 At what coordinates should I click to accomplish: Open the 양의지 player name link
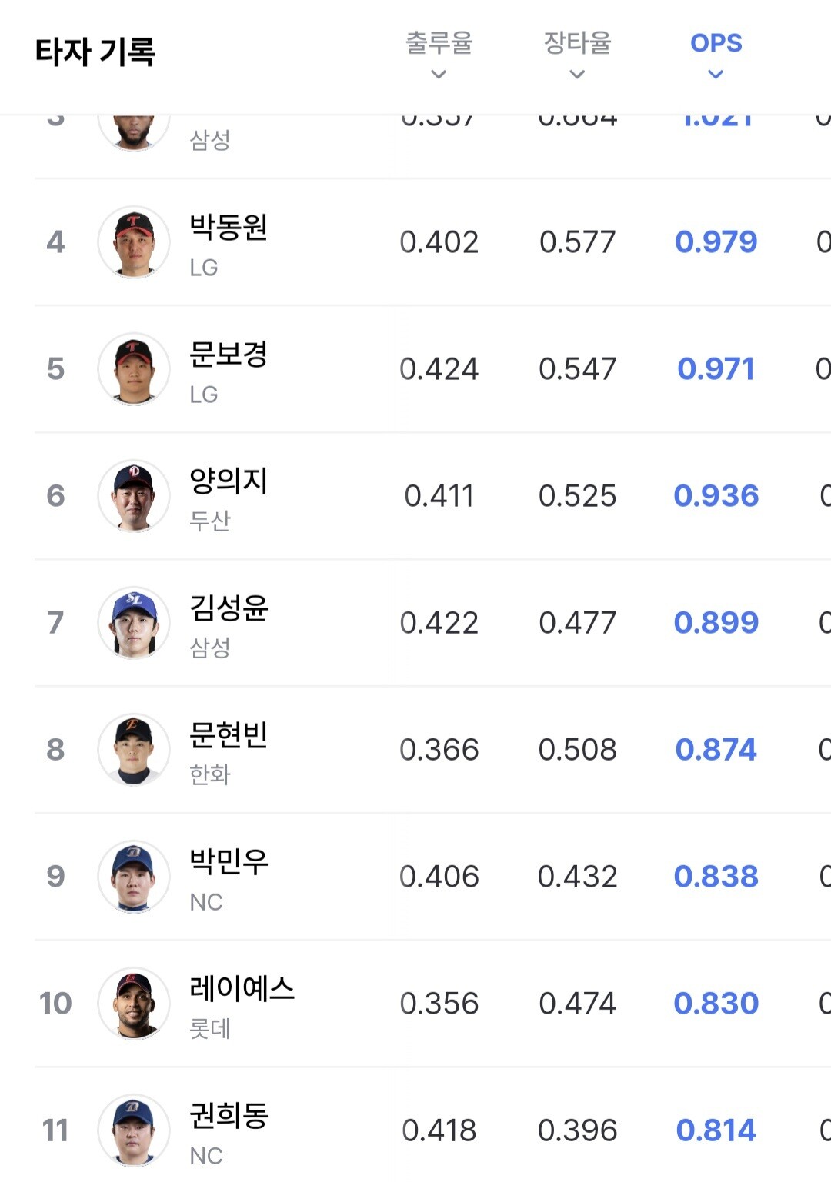pos(229,481)
